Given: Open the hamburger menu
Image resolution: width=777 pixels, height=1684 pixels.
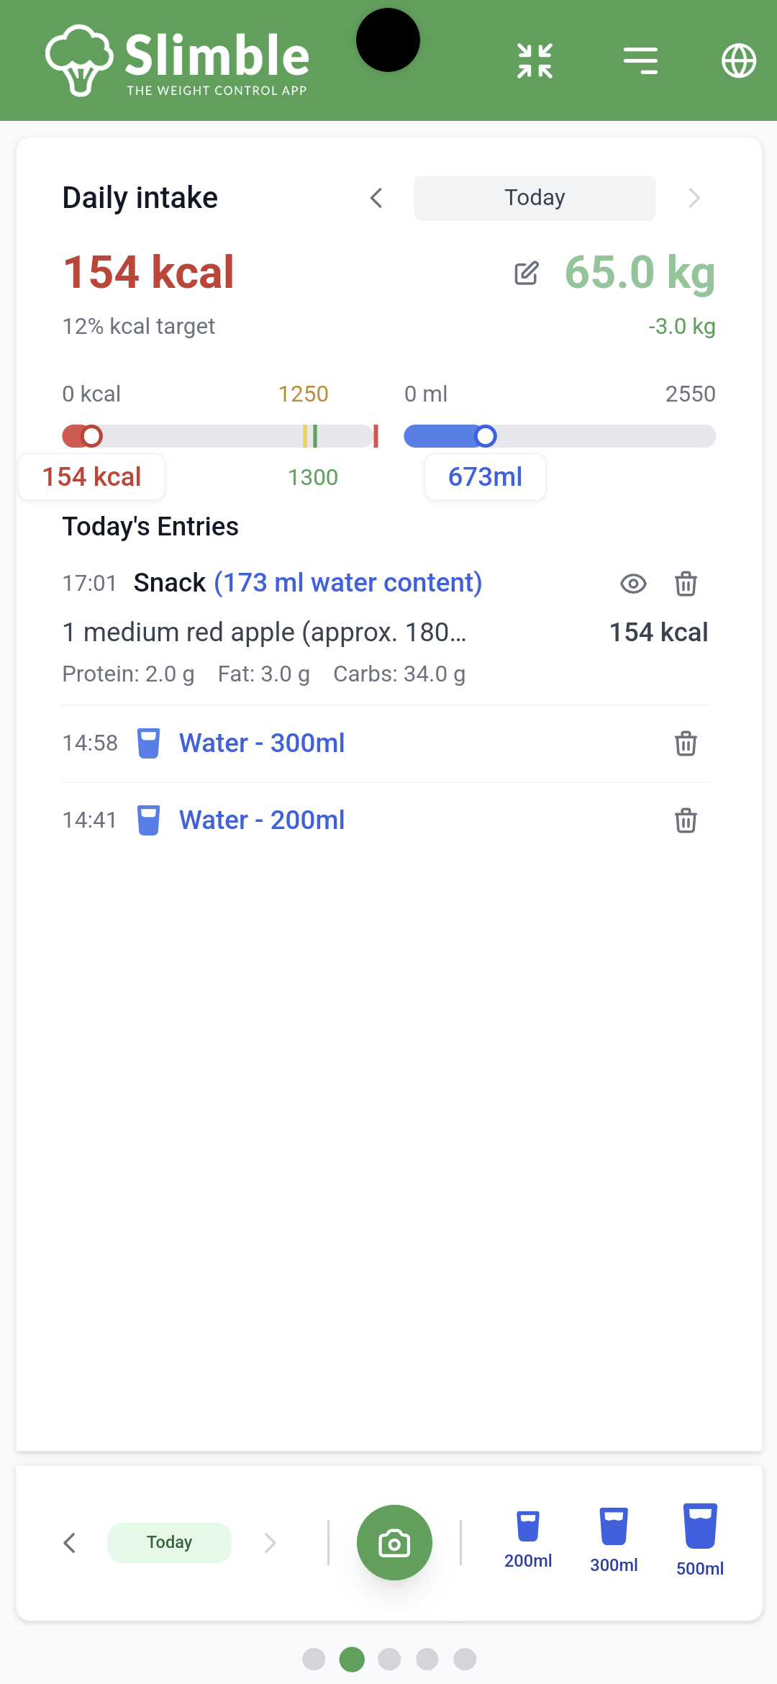Looking at the screenshot, I should coord(640,60).
